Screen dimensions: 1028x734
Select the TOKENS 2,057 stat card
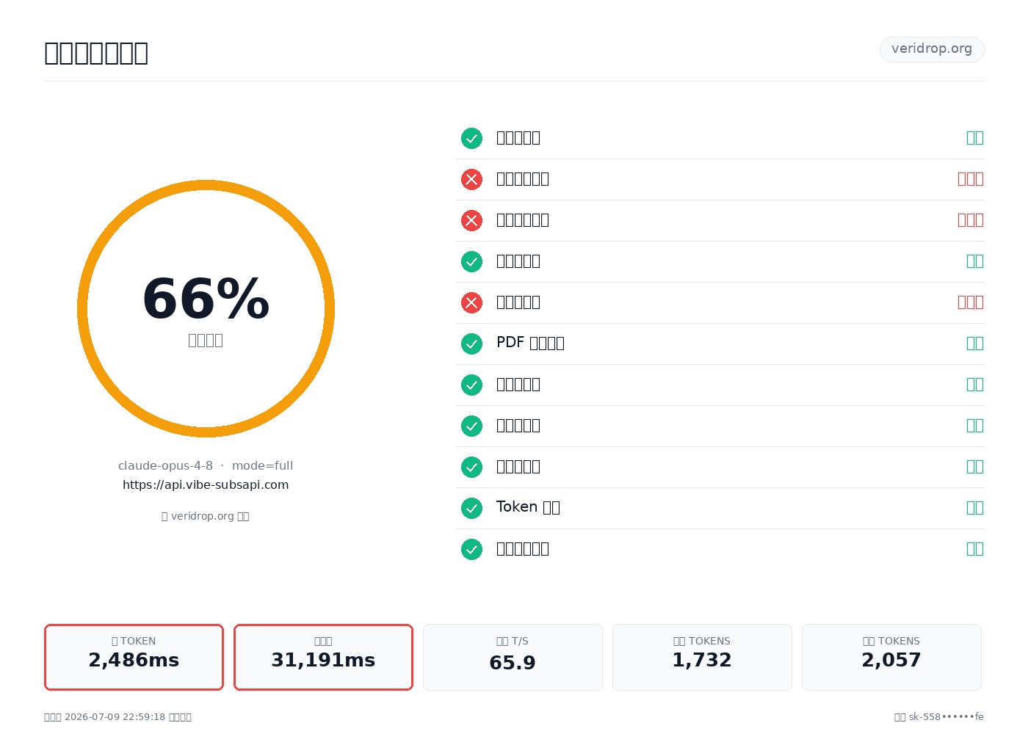pos(891,657)
